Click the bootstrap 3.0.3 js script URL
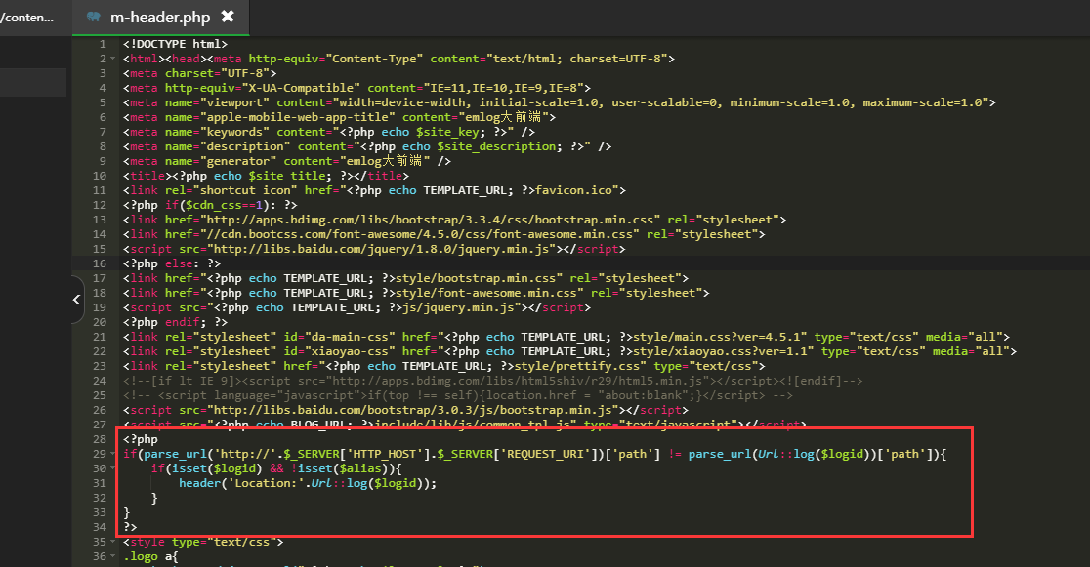 [x=413, y=410]
